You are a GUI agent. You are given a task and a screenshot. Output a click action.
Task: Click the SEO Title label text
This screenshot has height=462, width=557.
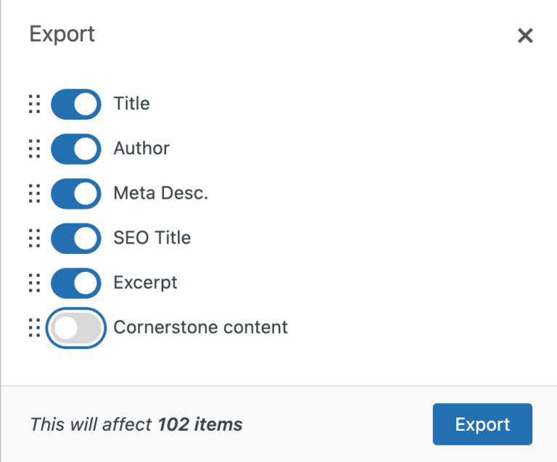click(x=152, y=238)
